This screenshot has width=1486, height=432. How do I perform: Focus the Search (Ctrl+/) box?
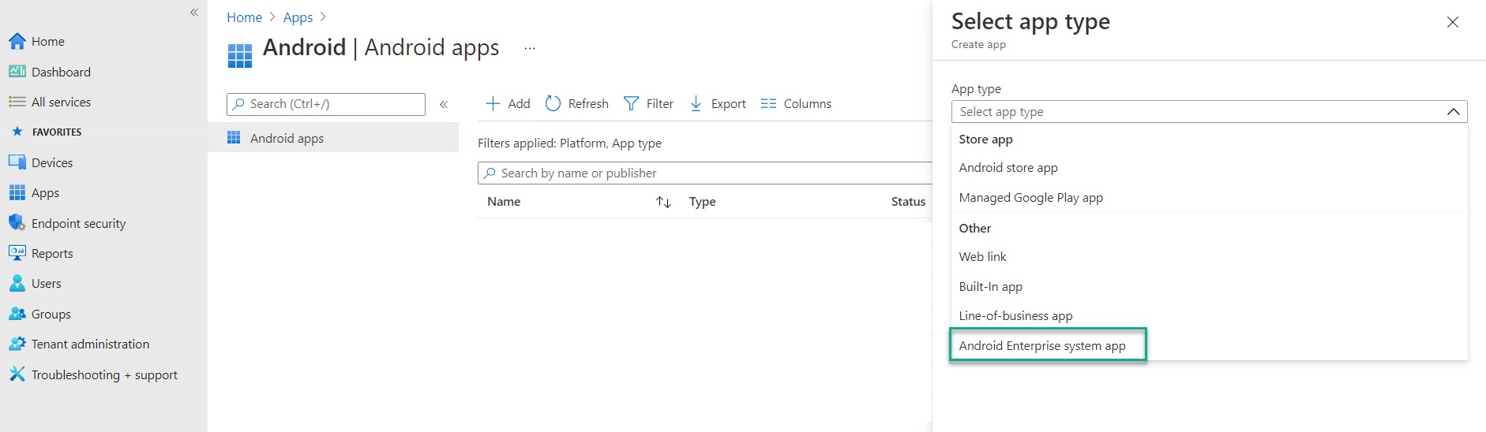[326, 104]
